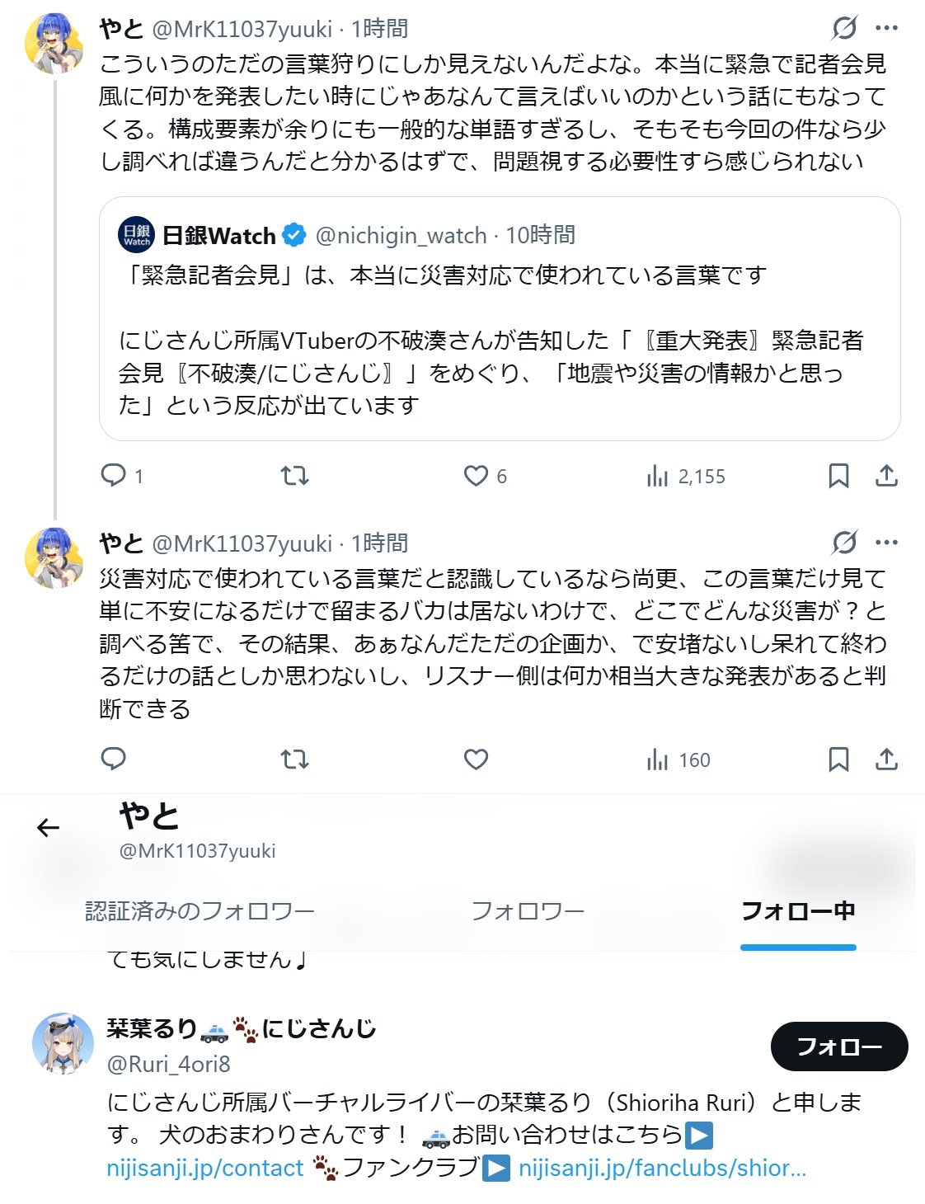Retweet the first やと tweet
925x1204 pixels.
(x=294, y=476)
